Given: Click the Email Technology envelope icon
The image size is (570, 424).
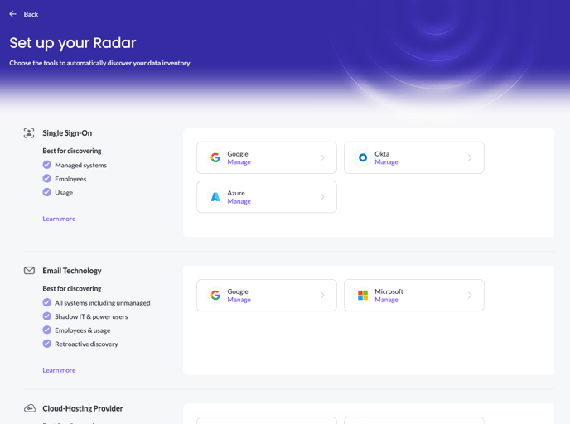Looking at the screenshot, I should coord(29,271).
